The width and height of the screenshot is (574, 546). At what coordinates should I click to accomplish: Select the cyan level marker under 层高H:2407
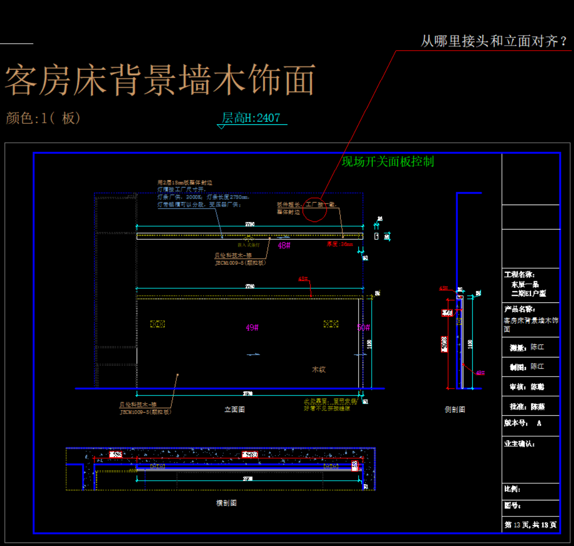click(x=221, y=127)
